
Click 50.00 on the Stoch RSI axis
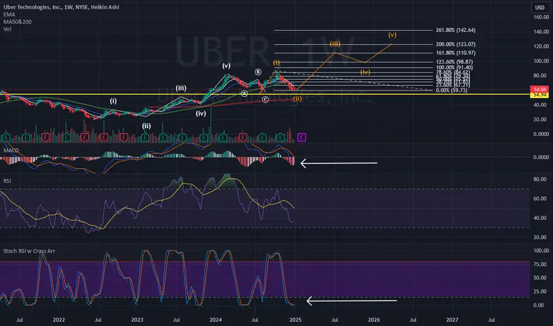(x=541, y=278)
